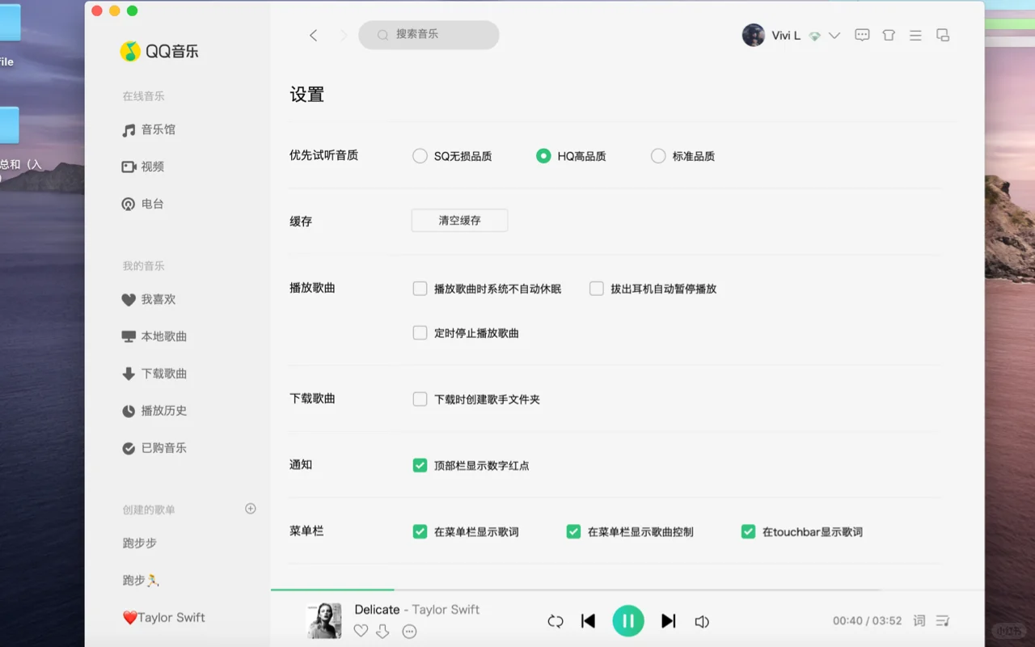Image resolution: width=1035 pixels, height=647 pixels.
Task: Favorite Delicate with the heart icon
Action: [361, 631]
